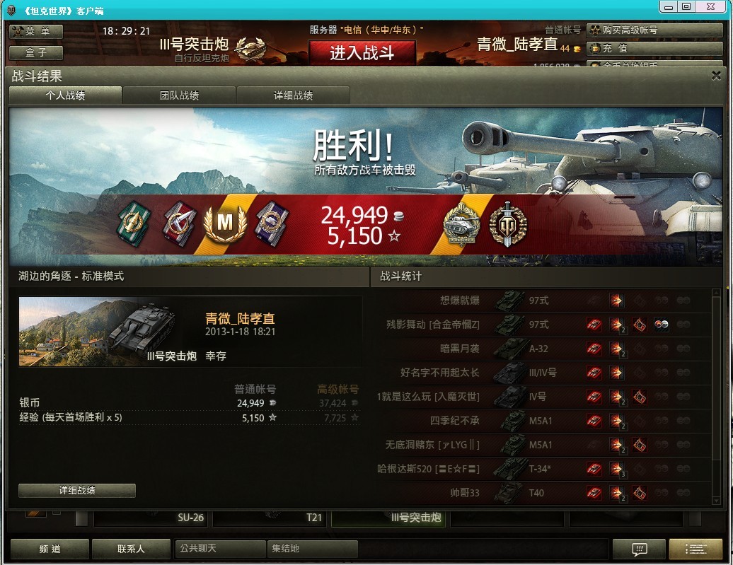Click the red 进入战斗 battle button
The height and width of the screenshot is (565, 733).
[362, 53]
